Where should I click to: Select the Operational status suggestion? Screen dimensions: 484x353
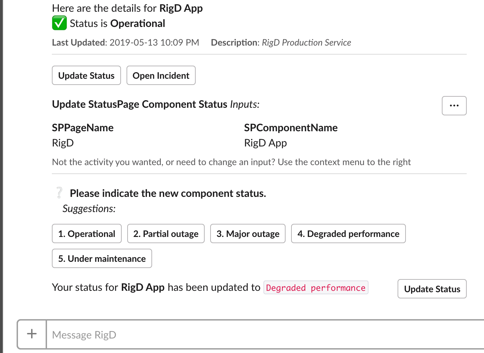click(86, 233)
